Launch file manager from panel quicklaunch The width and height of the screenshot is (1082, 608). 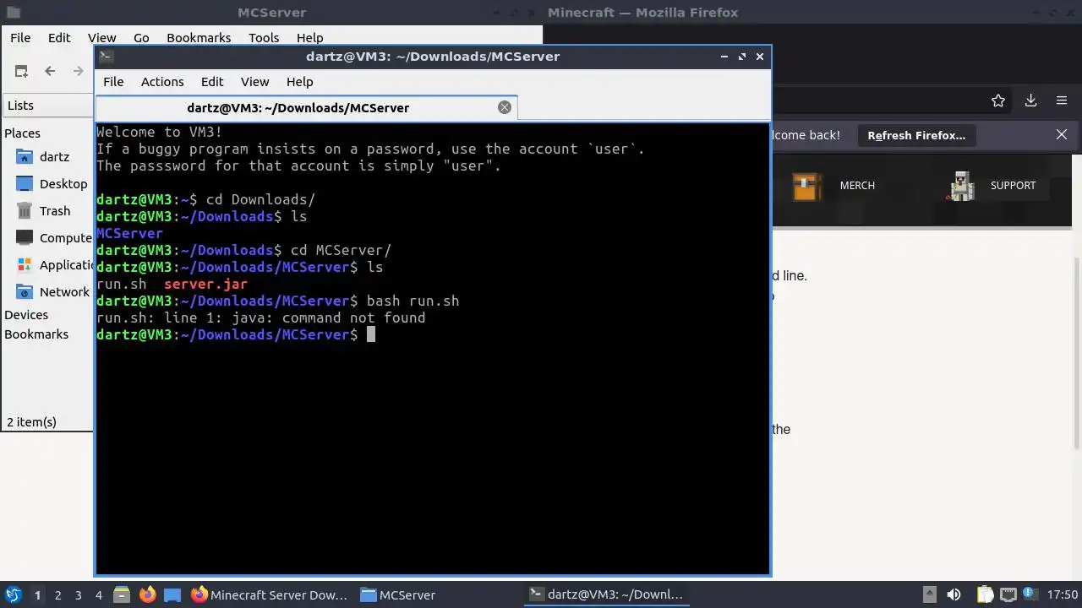point(122,594)
